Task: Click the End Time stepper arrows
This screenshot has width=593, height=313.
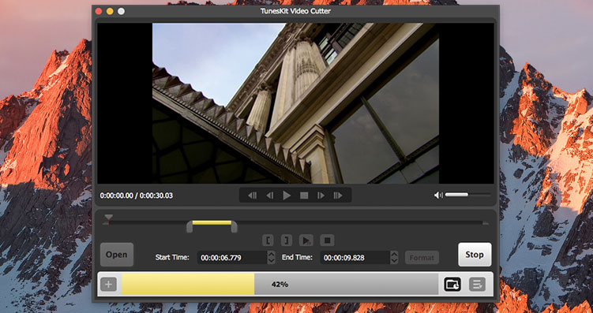Action: pyautogui.click(x=394, y=258)
